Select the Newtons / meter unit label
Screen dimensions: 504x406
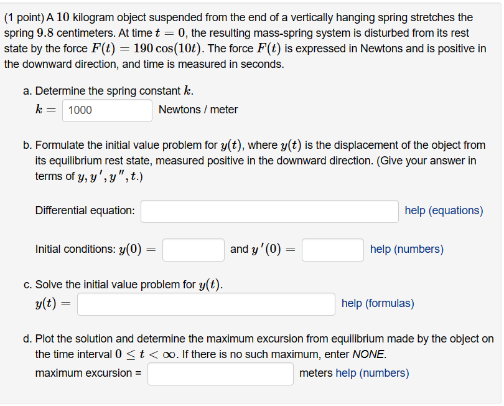(x=198, y=110)
